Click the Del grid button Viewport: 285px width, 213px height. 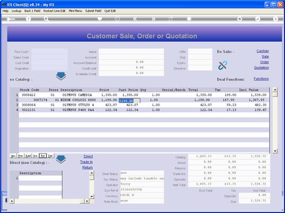pyautogui.click(x=50, y=156)
